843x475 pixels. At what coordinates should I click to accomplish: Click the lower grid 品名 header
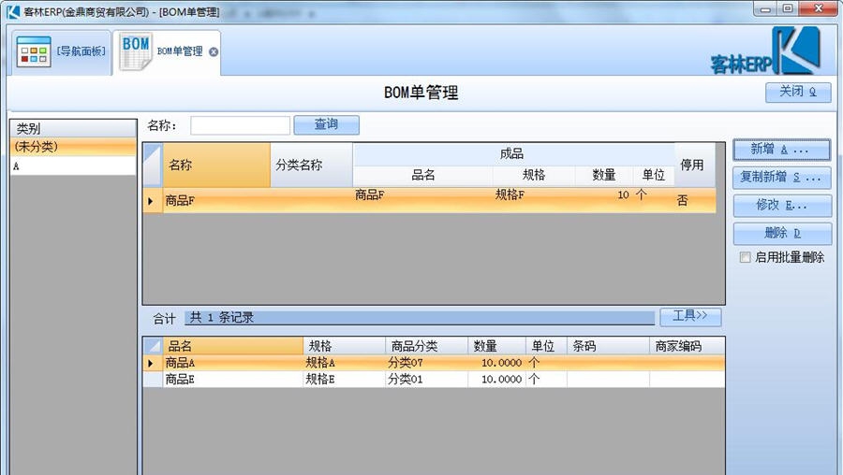pyautogui.click(x=233, y=346)
